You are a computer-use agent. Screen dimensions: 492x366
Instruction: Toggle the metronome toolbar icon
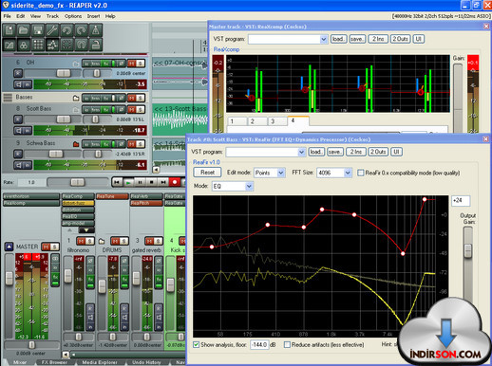tap(95, 30)
